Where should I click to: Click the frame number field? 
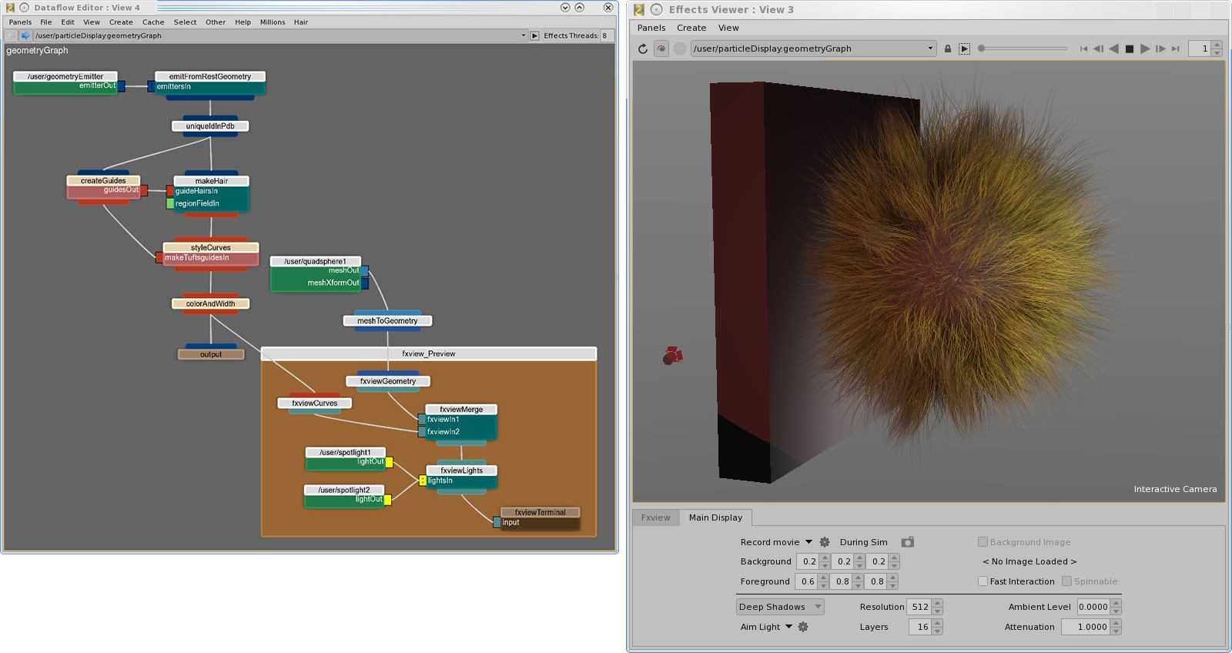(1200, 49)
